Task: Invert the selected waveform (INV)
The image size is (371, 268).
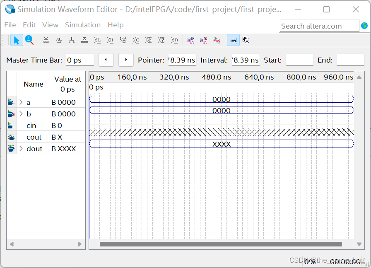Action: pos(123,40)
